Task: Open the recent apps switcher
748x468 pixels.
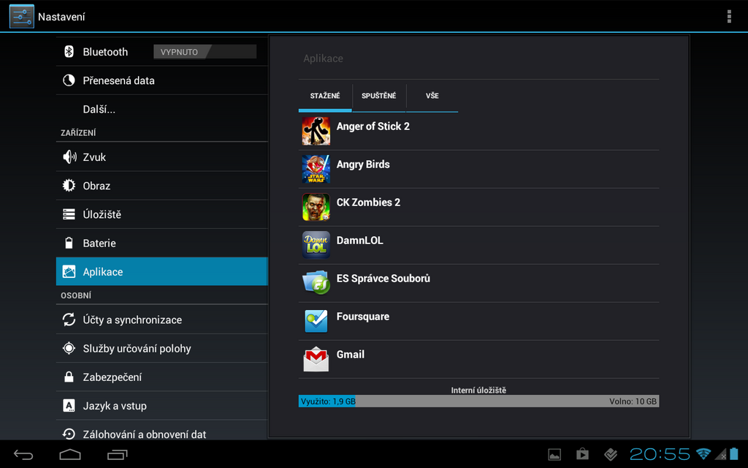Action: pyautogui.click(x=117, y=455)
